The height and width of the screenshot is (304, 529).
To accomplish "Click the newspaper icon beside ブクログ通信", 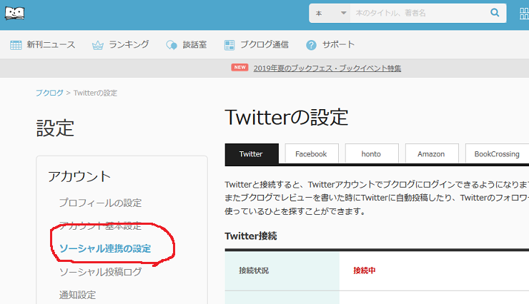I will coord(229,45).
